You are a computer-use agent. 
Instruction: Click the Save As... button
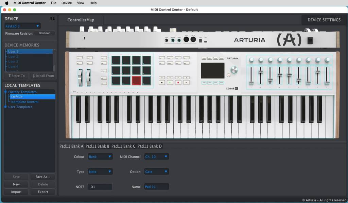42,177
